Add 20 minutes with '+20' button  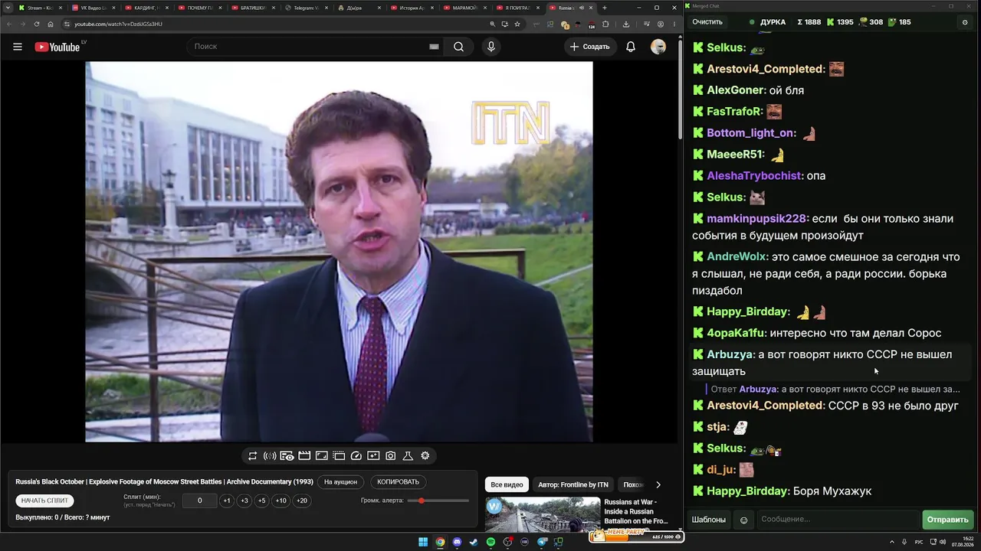302,500
